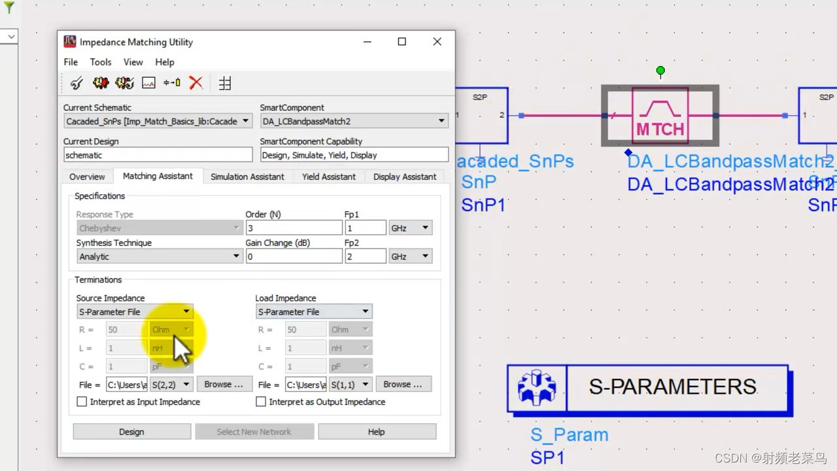Screen dimensions: 837x471
Task: Click the Impedance Matching Utility title bar icon
Action: (69, 42)
